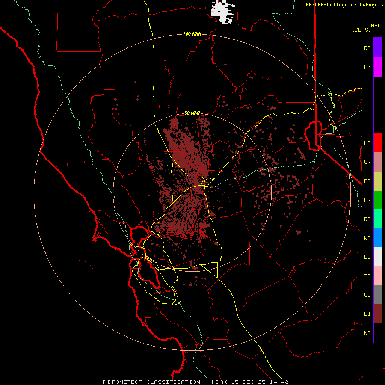Click the HR legend label
Image resolution: width=385 pixels, height=385 pixels.
click(x=367, y=200)
